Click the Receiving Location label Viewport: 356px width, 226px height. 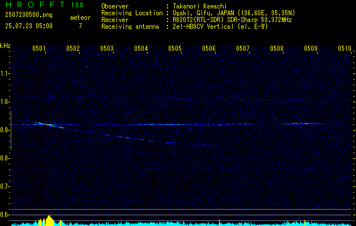(132, 13)
